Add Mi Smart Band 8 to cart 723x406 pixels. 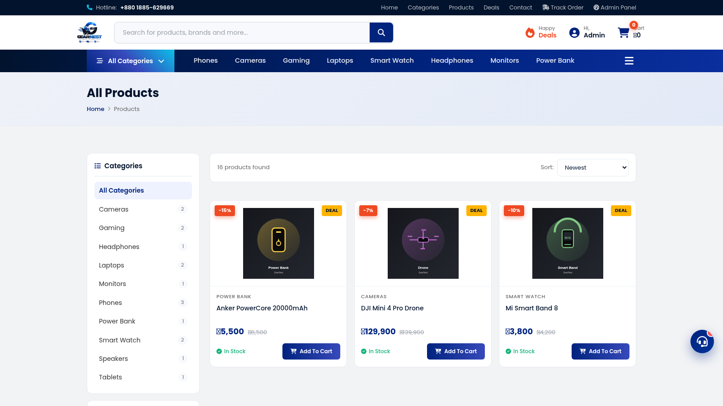(x=601, y=351)
